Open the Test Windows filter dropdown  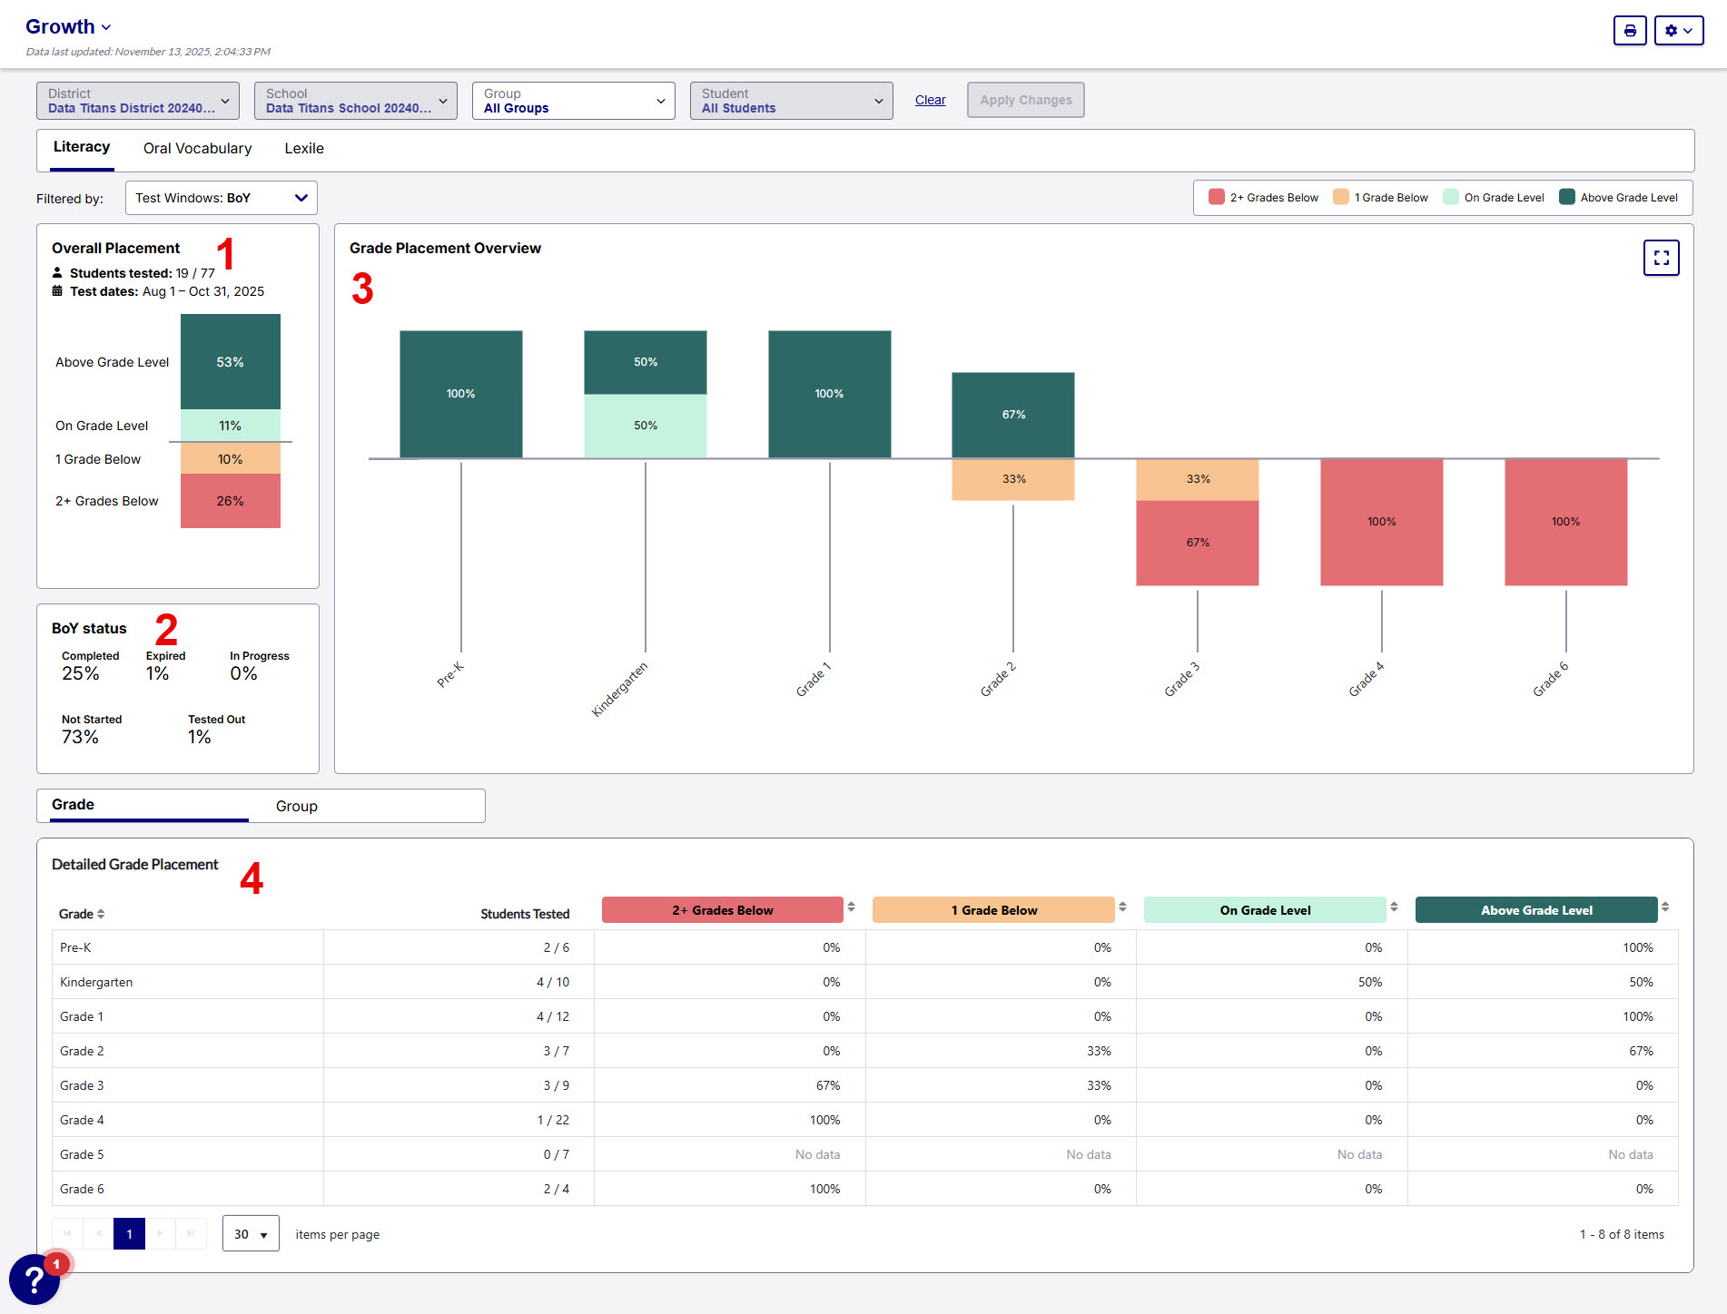(x=221, y=198)
